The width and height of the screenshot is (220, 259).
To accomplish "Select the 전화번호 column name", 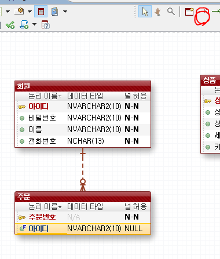I will (x=42, y=141).
